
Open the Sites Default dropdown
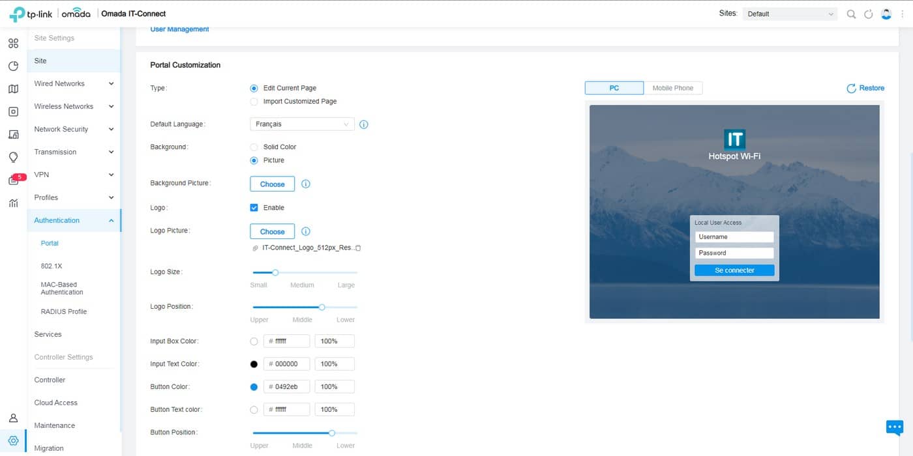790,14
